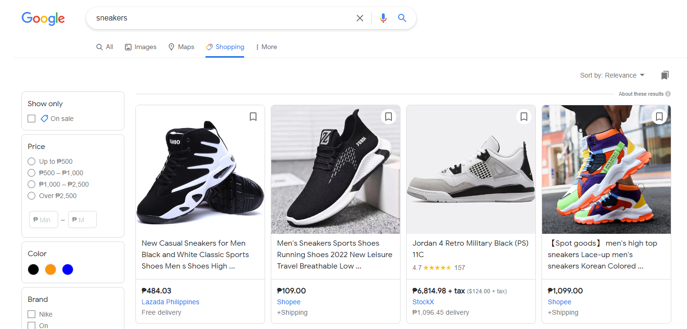The width and height of the screenshot is (687, 329).
Task: Click the search magnifier icon
Action: point(402,18)
